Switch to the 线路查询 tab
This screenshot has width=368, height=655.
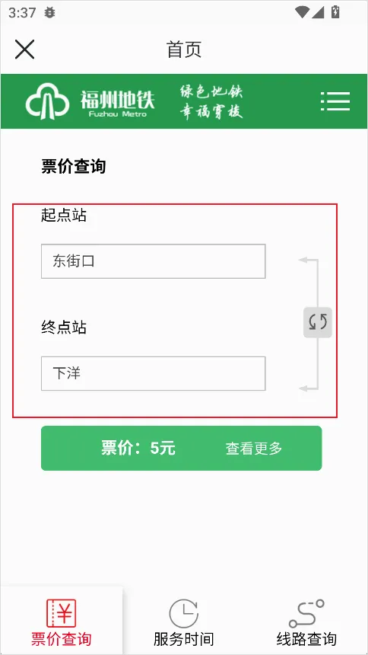pos(306,639)
